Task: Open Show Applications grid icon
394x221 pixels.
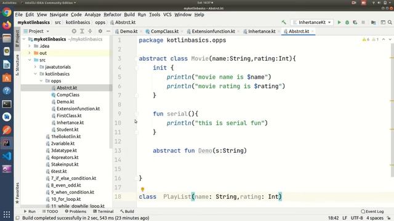Action: point(7,214)
